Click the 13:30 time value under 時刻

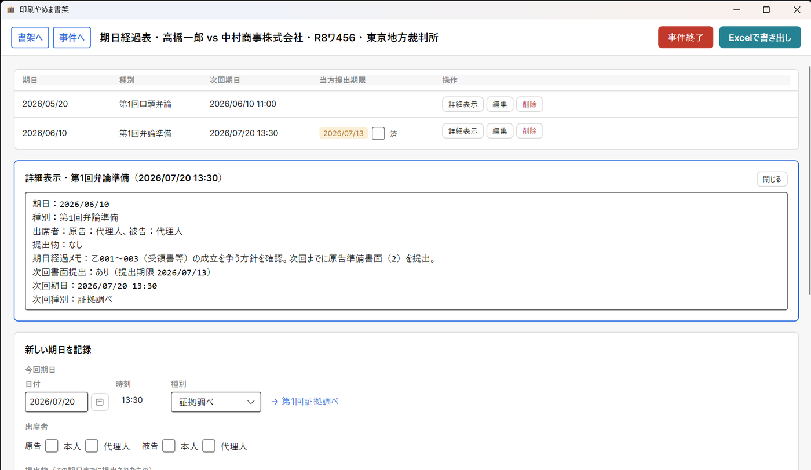point(132,400)
